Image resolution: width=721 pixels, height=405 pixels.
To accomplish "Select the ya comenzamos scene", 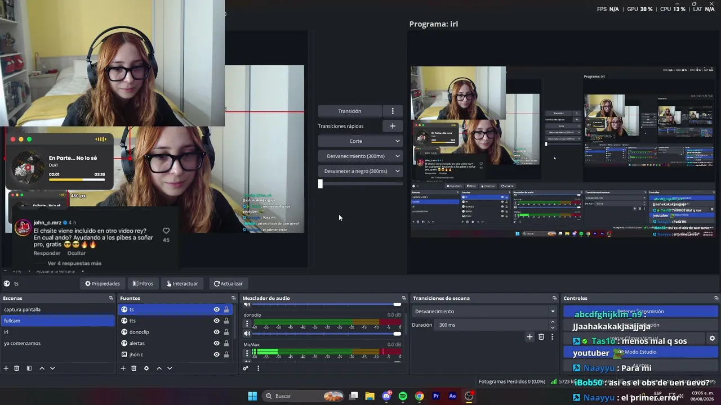I will 57,343.
